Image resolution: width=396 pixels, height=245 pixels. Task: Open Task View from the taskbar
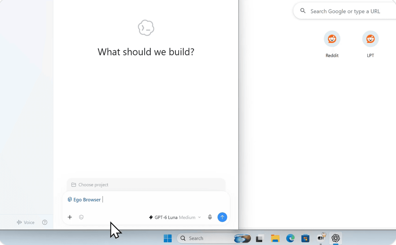[260, 238]
